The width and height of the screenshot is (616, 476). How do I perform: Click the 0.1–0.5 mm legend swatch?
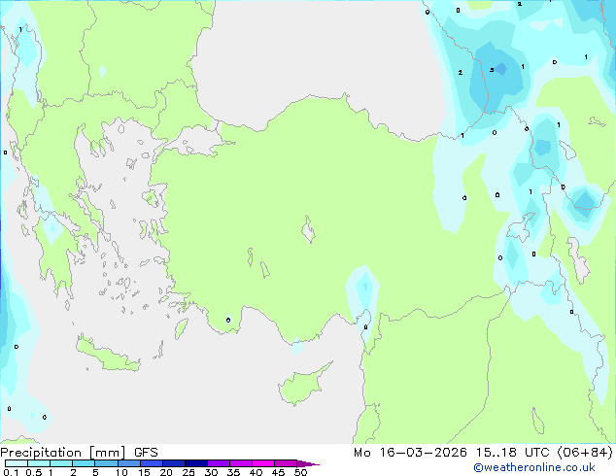pyautogui.click(x=17, y=463)
